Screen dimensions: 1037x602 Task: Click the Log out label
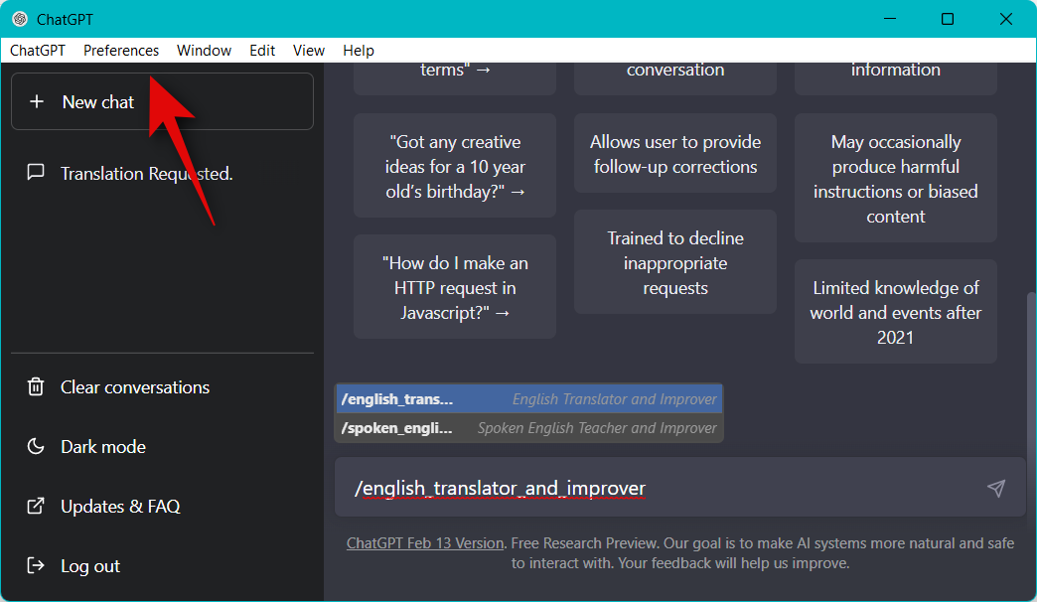[90, 566]
